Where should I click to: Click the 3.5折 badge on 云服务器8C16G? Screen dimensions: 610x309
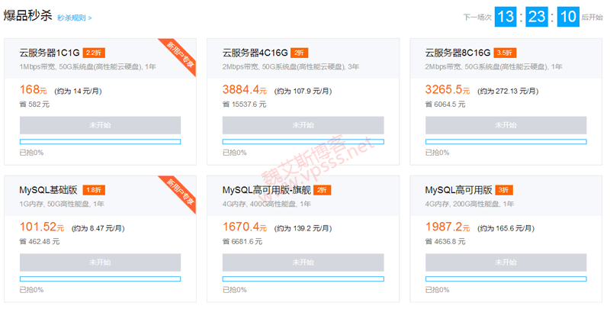pyautogui.click(x=503, y=53)
